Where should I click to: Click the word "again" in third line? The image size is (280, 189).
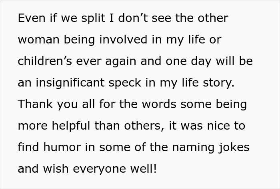click(121, 62)
